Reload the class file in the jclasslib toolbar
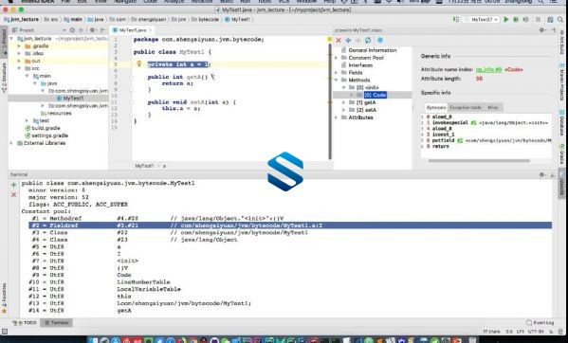The image size is (568, 343). point(368,40)
